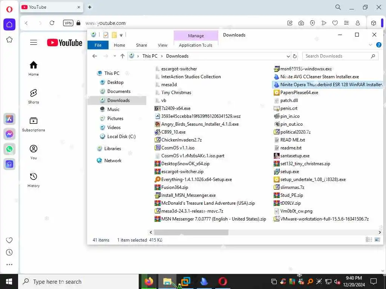Image resolution: width=386 pixels, height=289 pixels.
Task: Expand the Explorer ribbon chevron
Action: pos(370,45)
